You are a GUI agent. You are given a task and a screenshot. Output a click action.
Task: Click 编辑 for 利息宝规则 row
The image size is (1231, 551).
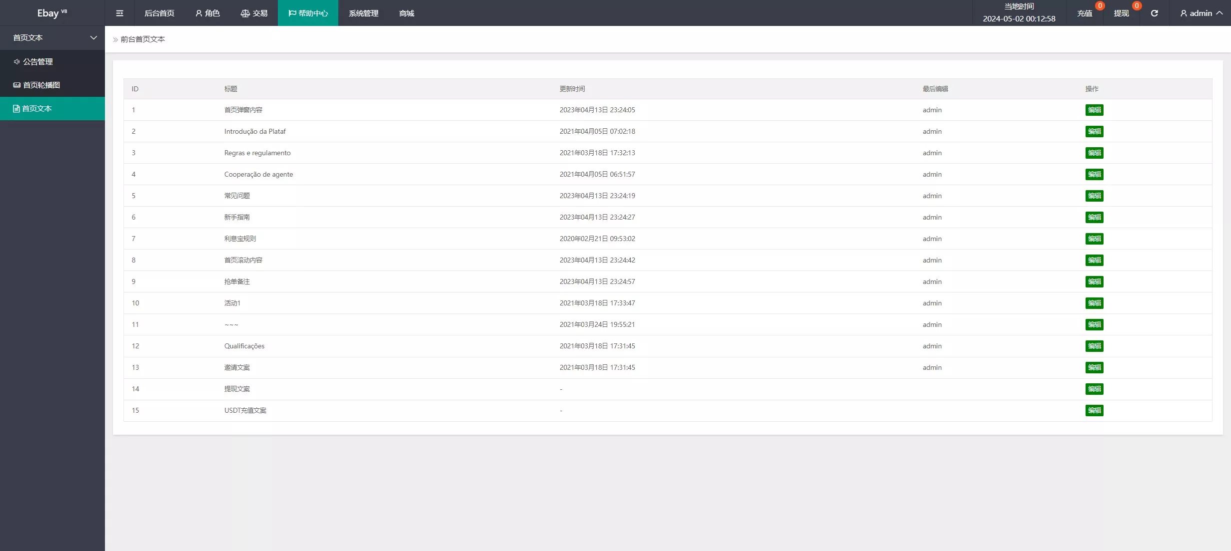point(1094,239)
